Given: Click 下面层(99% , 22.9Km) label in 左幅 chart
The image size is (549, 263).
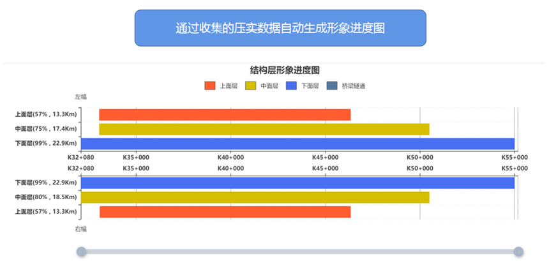Looking at the screenshot, I should point(46,143).
